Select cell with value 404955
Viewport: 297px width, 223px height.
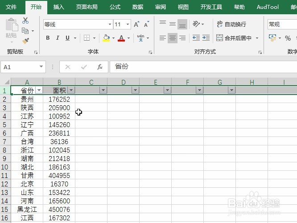59,175
